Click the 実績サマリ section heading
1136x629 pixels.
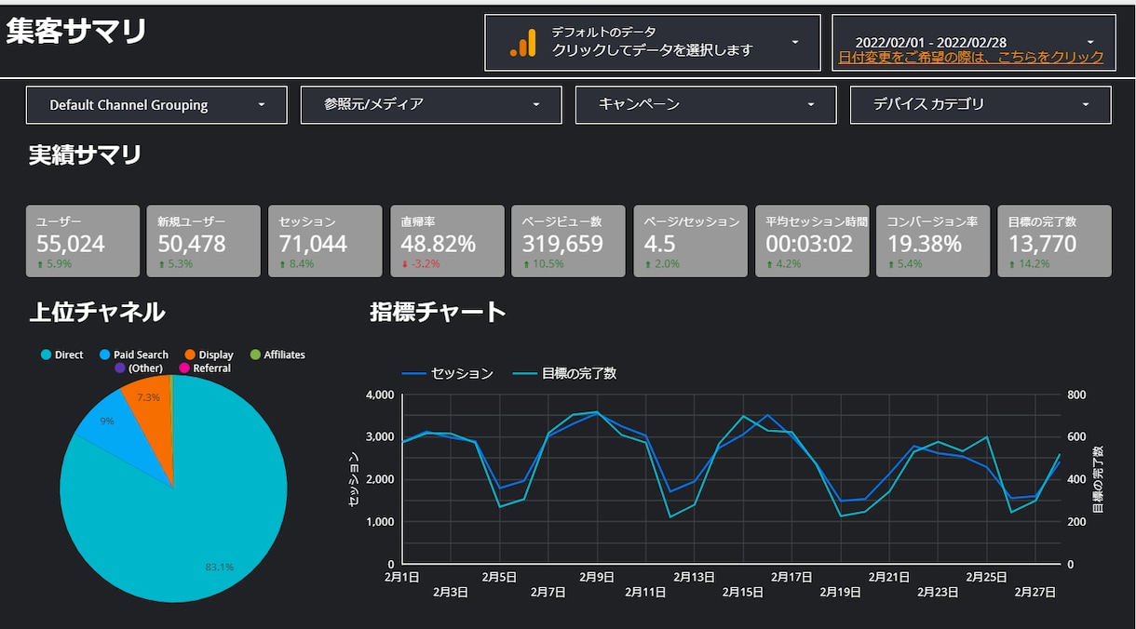coord(85,154)
